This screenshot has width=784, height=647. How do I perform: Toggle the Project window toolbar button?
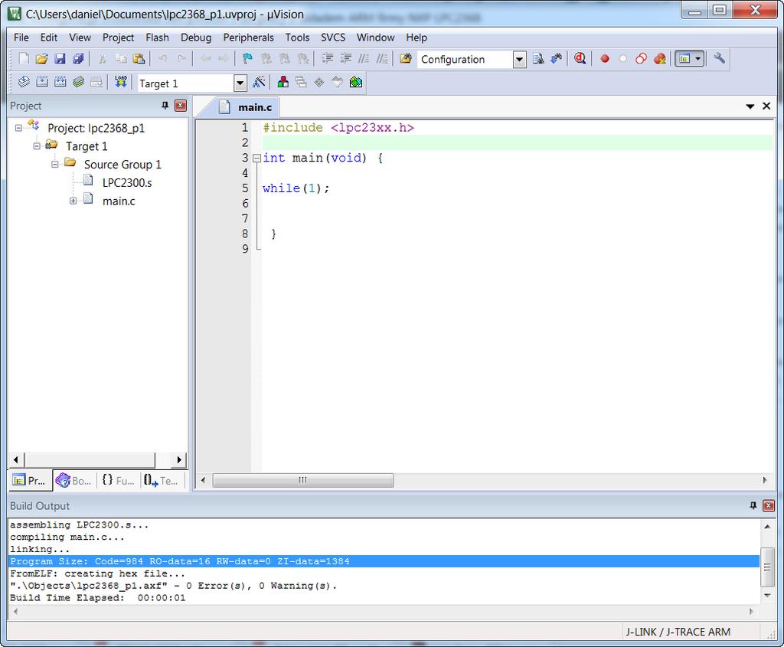pyautogui.click(x=684, y=59)
